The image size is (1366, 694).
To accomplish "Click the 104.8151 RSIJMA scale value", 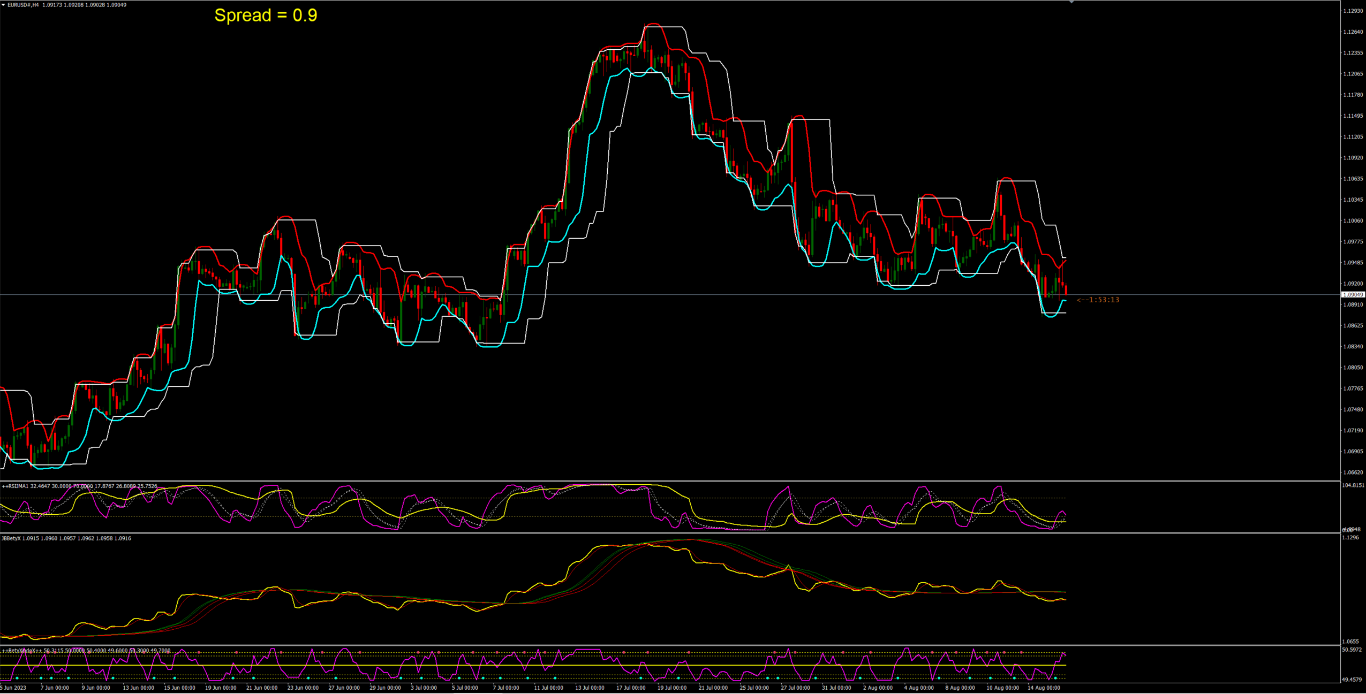I will 1353,485.
